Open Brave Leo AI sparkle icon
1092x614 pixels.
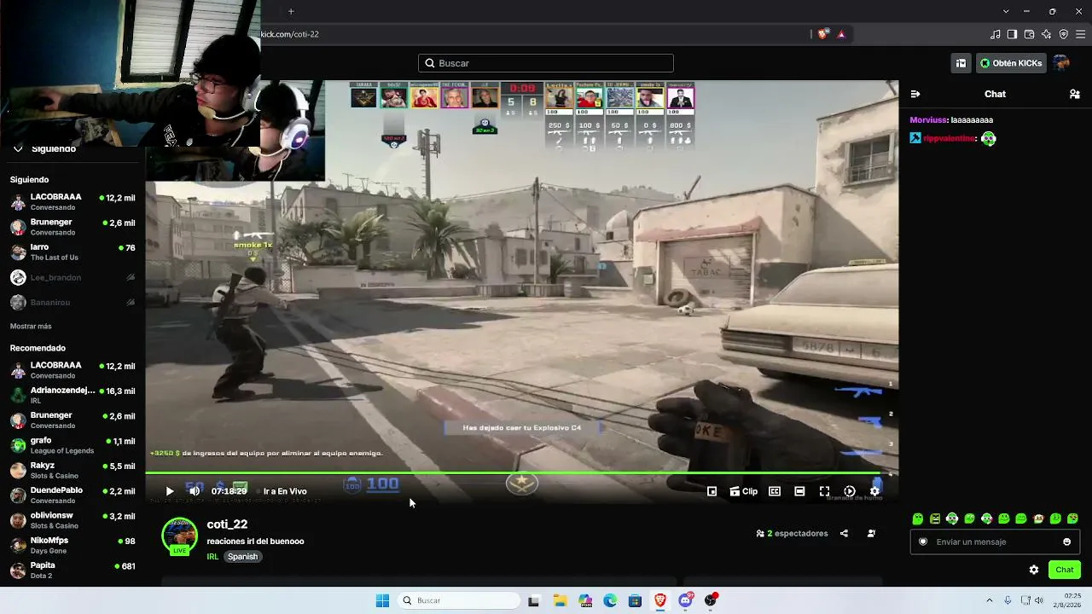point(1046,34)
